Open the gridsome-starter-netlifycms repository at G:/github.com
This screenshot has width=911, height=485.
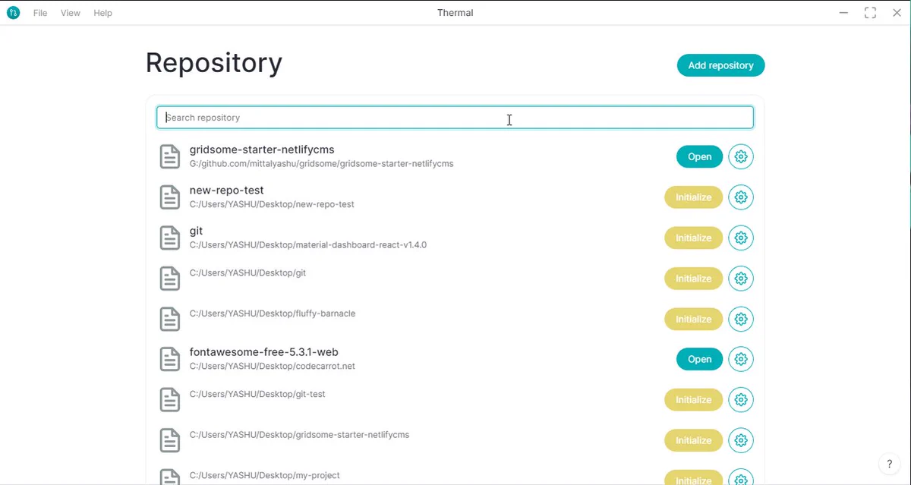(x=699, y=157)
